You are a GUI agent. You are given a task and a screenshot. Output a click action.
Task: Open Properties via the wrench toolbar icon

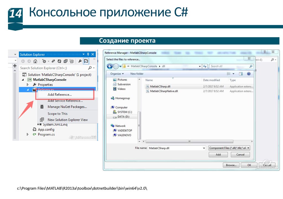pos(80,61)
